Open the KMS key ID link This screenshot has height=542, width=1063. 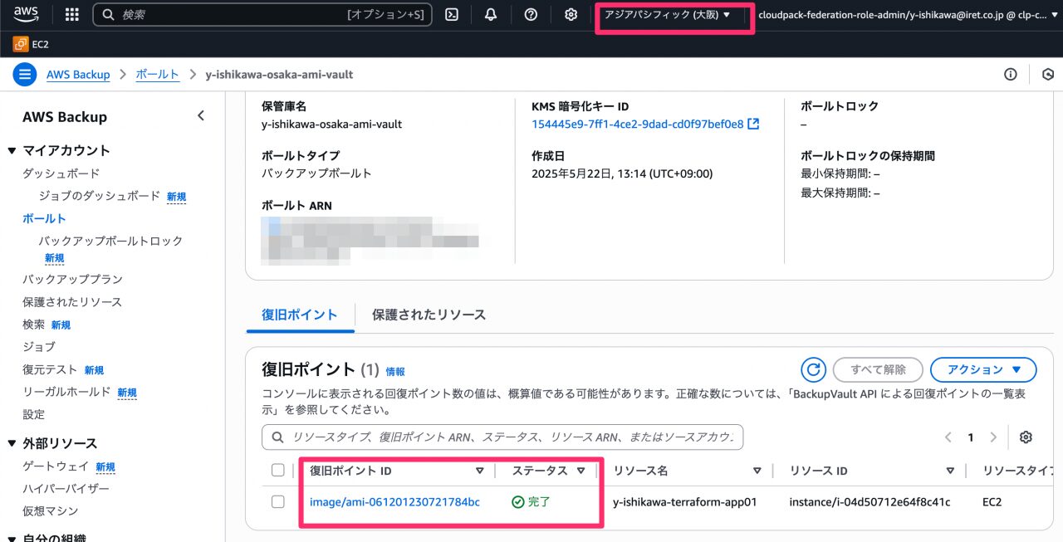[x=638, y=125]
